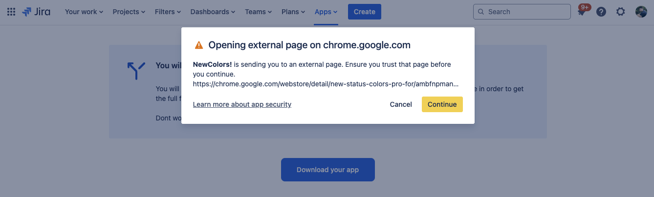Open the Help question mark icon
The image size is (654, 197).
click(601, 12)
